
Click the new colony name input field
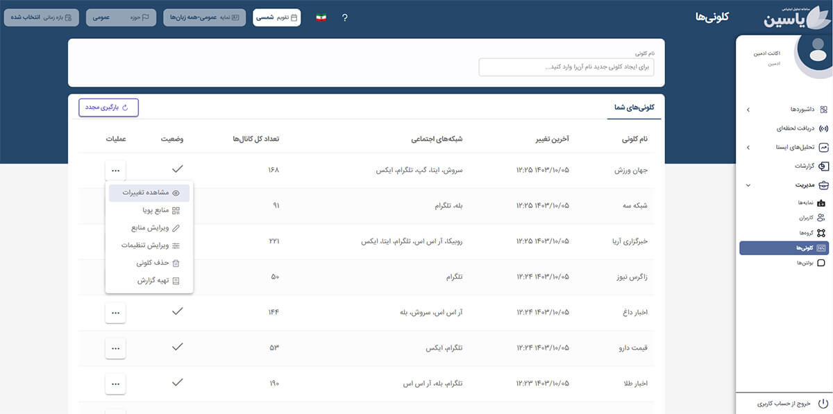pos(566,67)
